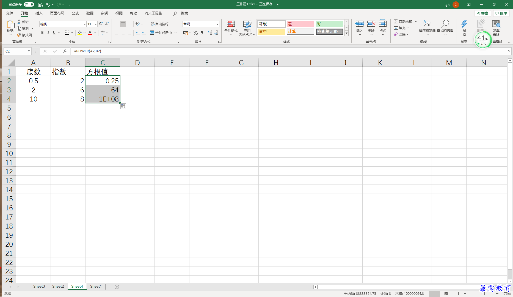Viewport: 513px width, 297px height.
Task: Increase font size with larger A
Action: [x=101, y=24]
